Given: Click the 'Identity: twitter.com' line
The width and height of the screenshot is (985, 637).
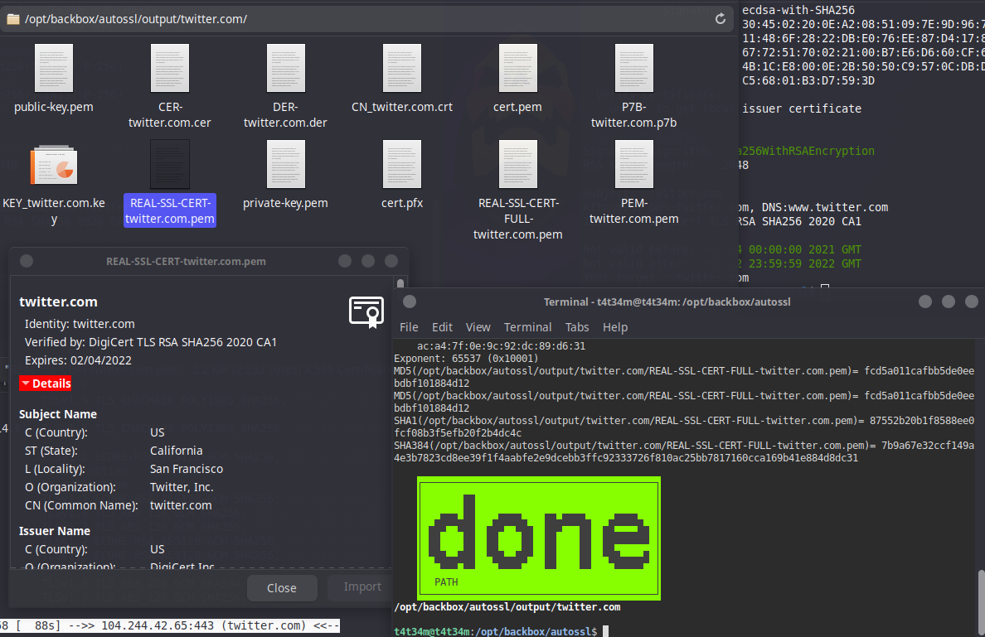Looking at the screenshot, I should [x=80, y=324].
